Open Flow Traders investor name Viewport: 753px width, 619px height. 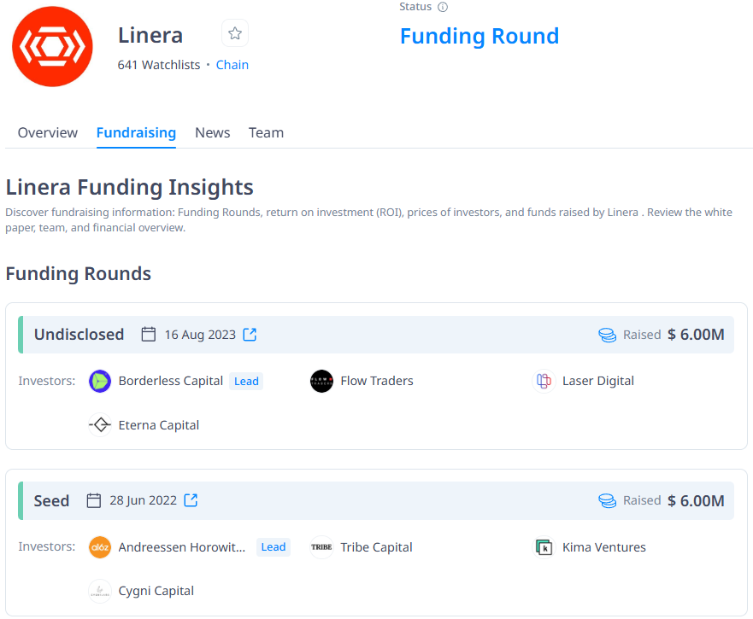[x=376, y=381]
